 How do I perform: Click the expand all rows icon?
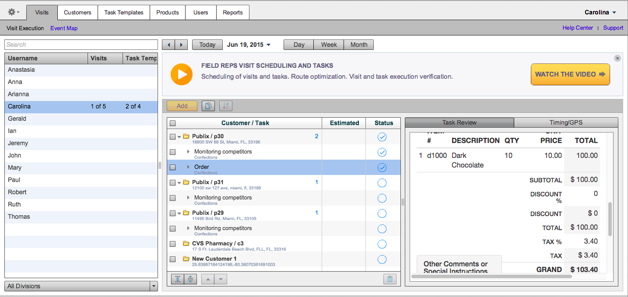178,279
